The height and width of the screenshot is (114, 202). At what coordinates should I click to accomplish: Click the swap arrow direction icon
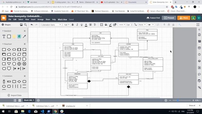click(x=158, y=25)
